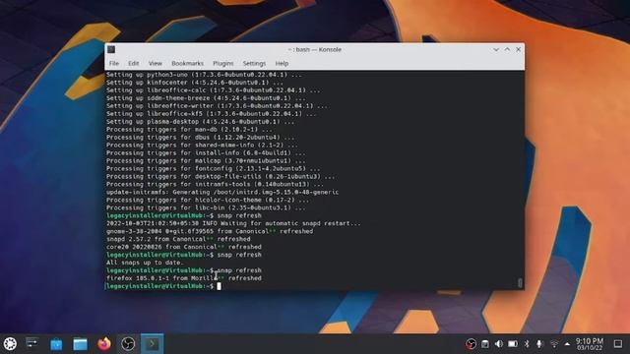Open the Kubuntu application launcher
Image resolution: width=630 pixels, height=354 pixels.
pos(10,343)
